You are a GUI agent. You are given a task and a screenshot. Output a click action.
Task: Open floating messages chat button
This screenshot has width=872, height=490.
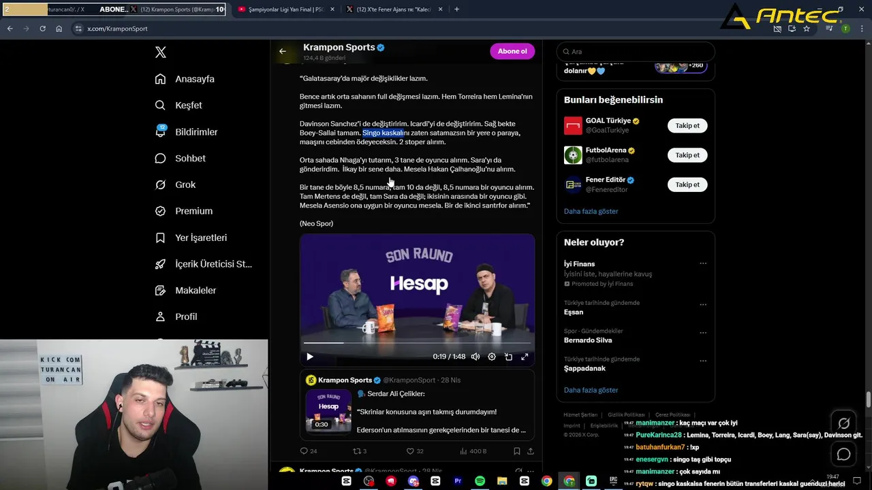(843, 454)
